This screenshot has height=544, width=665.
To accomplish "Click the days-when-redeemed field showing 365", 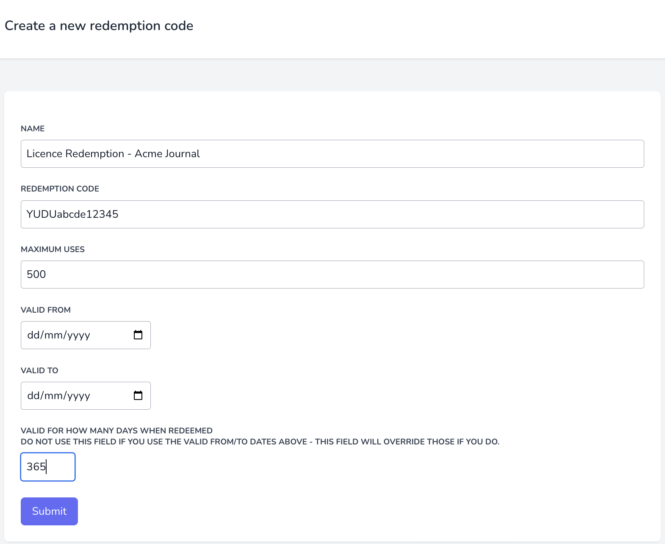I will (48, 467).
